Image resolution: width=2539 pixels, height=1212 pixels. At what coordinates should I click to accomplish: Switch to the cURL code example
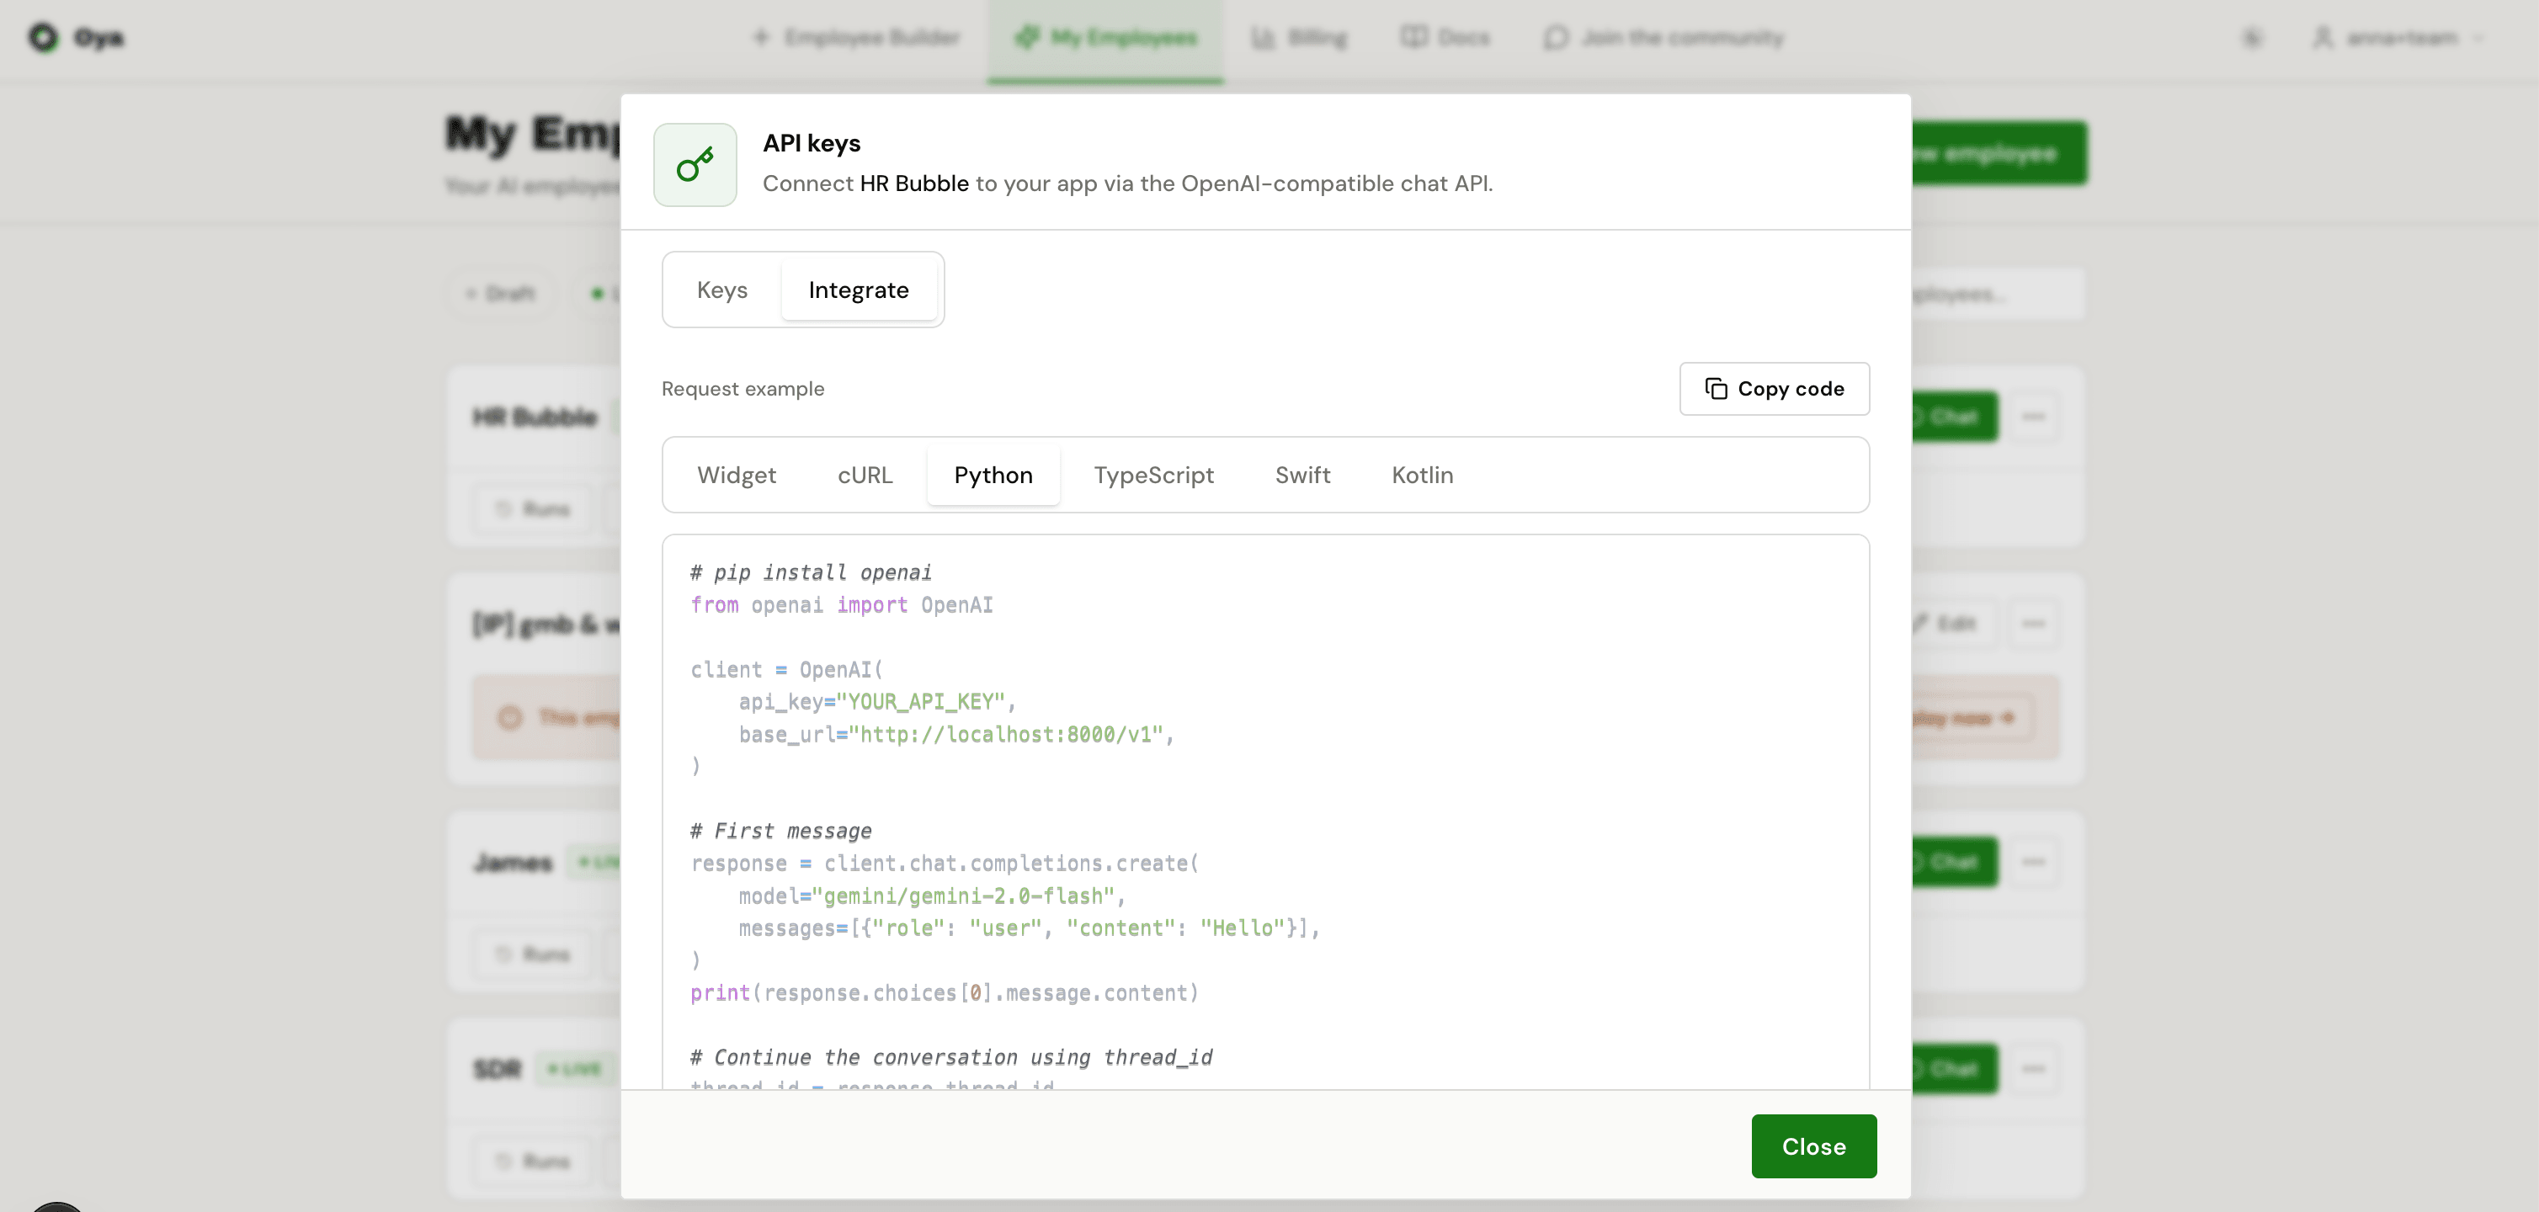click(865, 475)
